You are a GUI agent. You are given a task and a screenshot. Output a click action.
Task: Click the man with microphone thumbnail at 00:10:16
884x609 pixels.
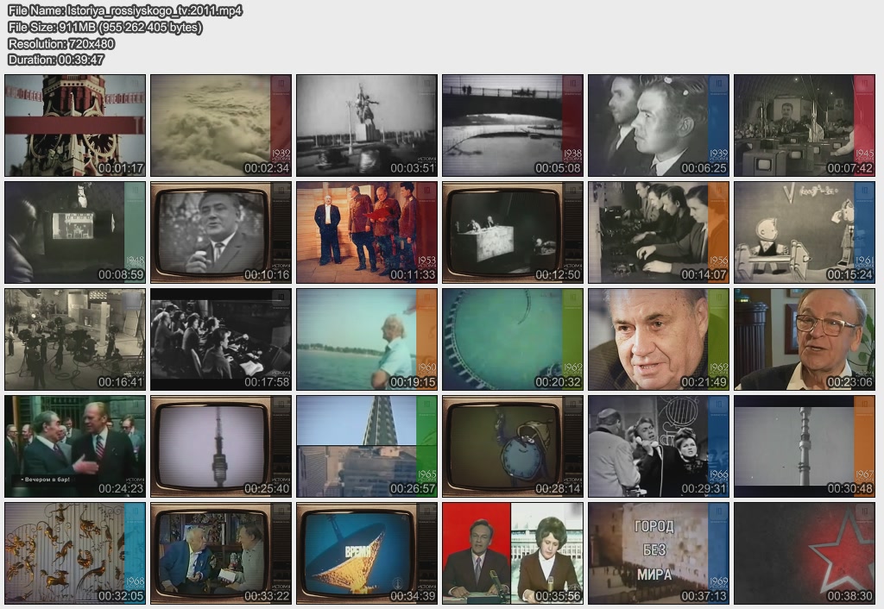click(221, 232)
